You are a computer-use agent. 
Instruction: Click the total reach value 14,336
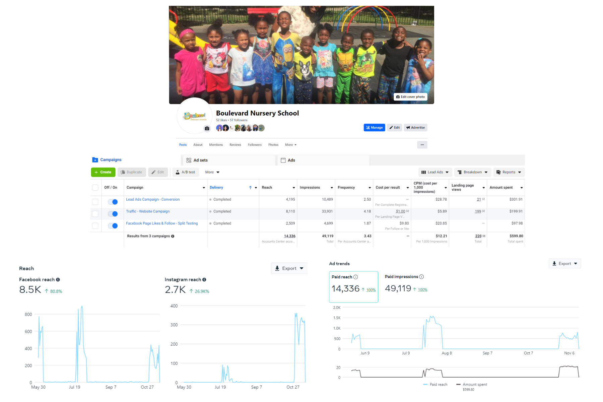click(289, 236)
